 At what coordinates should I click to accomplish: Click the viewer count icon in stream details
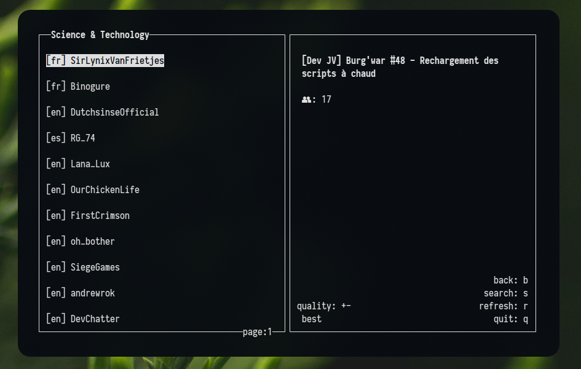coord(306,99)
